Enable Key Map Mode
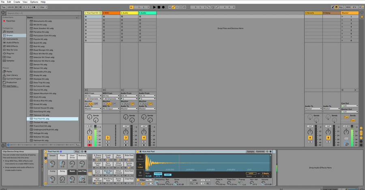365x190 pixels. pos(341,7)
